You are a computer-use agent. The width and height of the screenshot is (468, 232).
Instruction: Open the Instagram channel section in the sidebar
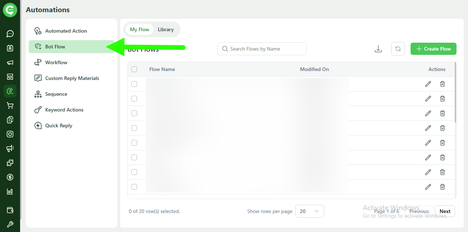10,134
